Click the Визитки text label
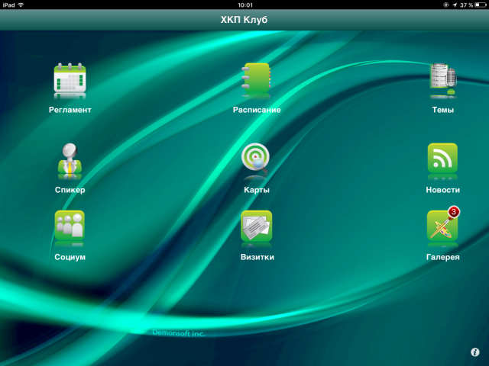The width and height of the screenshot is (489, 366). click(x=257, y=257)
